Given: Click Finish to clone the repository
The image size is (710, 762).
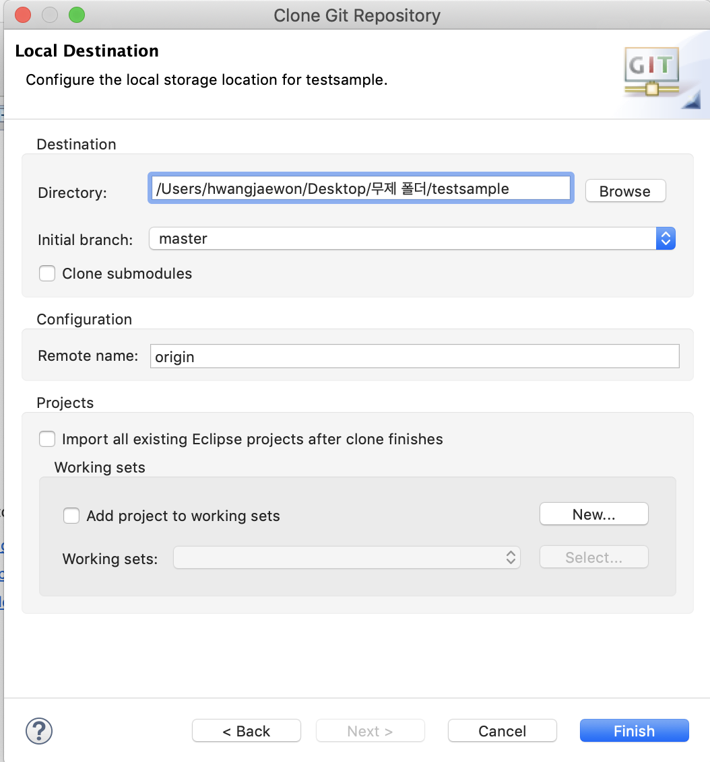Looking at the screenshot, I should (x=634, y=730).
